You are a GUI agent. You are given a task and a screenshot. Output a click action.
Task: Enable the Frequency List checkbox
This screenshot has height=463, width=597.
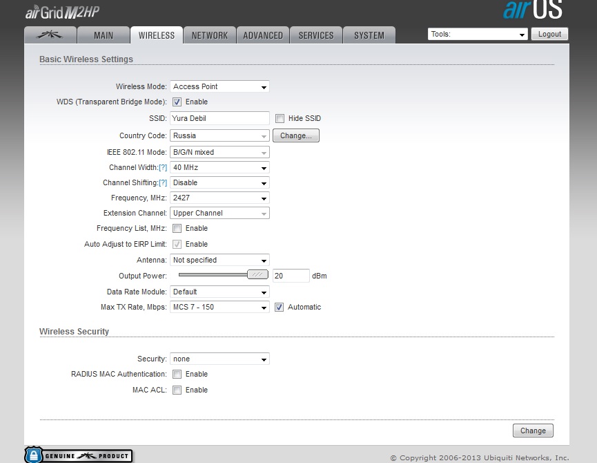tap(177, 228)
